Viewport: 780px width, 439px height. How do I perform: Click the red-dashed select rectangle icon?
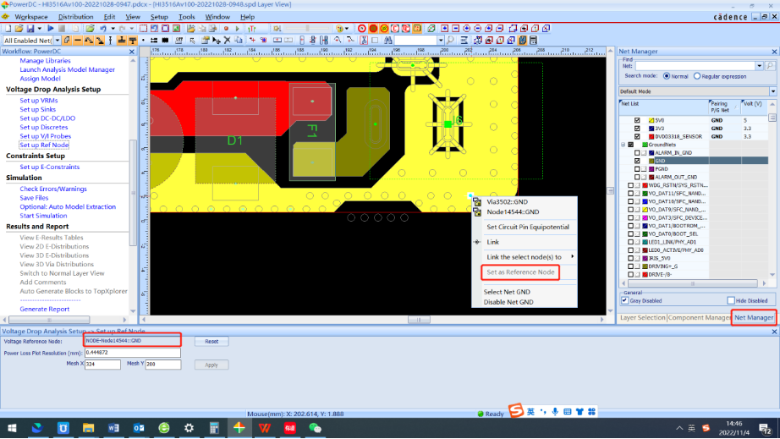point(143,29)
